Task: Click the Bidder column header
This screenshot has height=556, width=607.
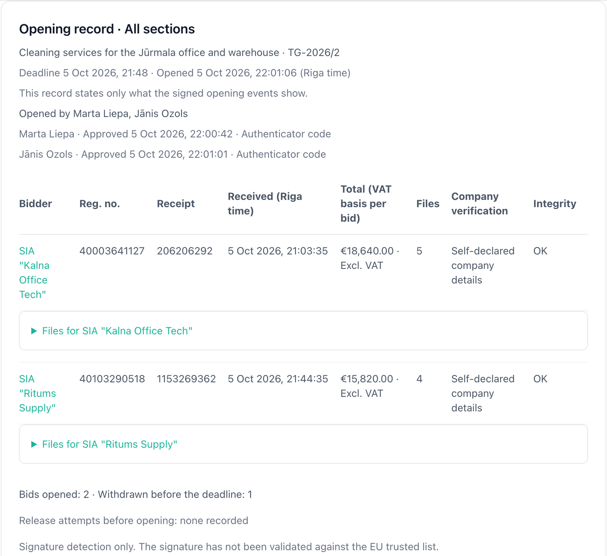Action: click(36, 204)
